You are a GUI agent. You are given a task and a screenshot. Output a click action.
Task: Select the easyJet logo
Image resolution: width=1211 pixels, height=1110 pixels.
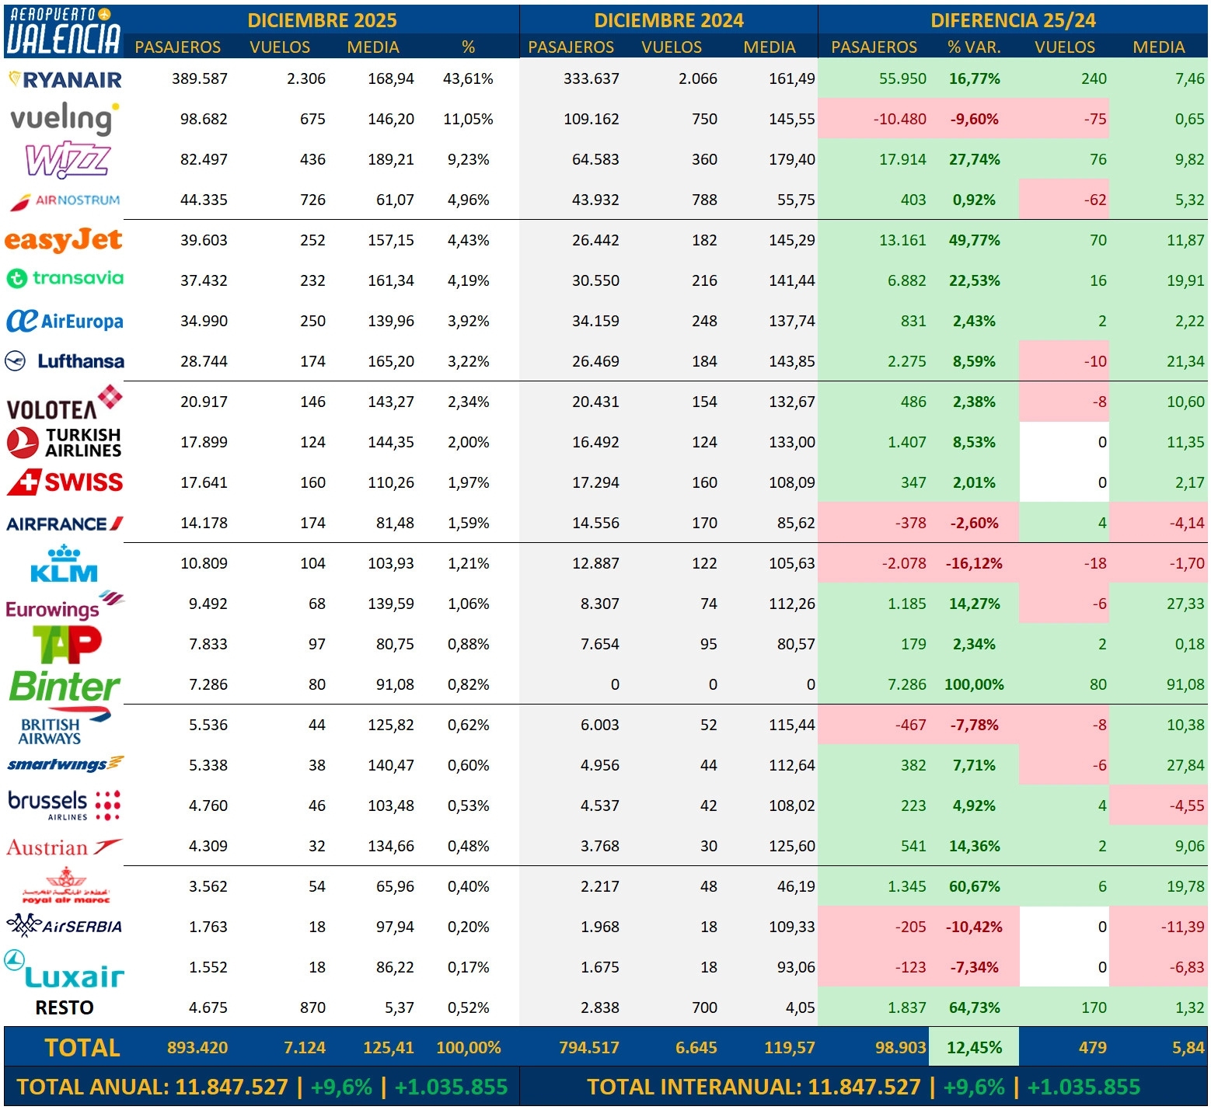[63, 240]
